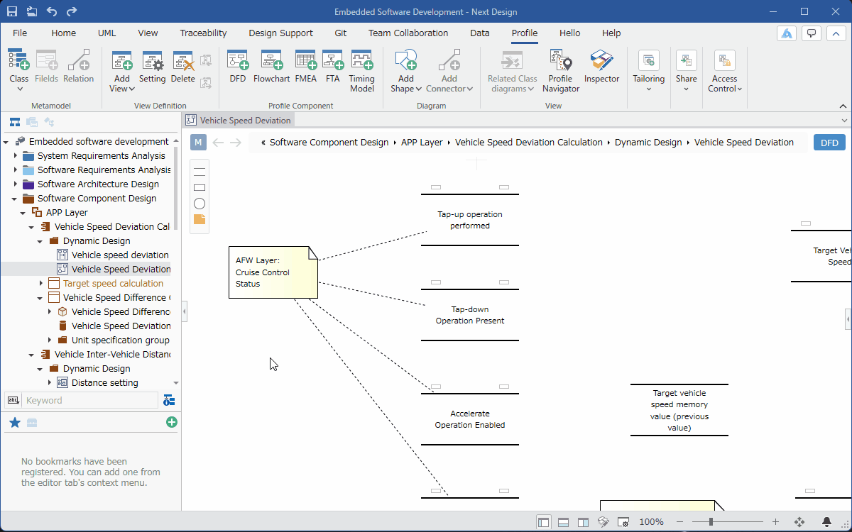Switch to the Git ribbon tab
Viewport: 852px width, 532px height.
coord(340,33)
